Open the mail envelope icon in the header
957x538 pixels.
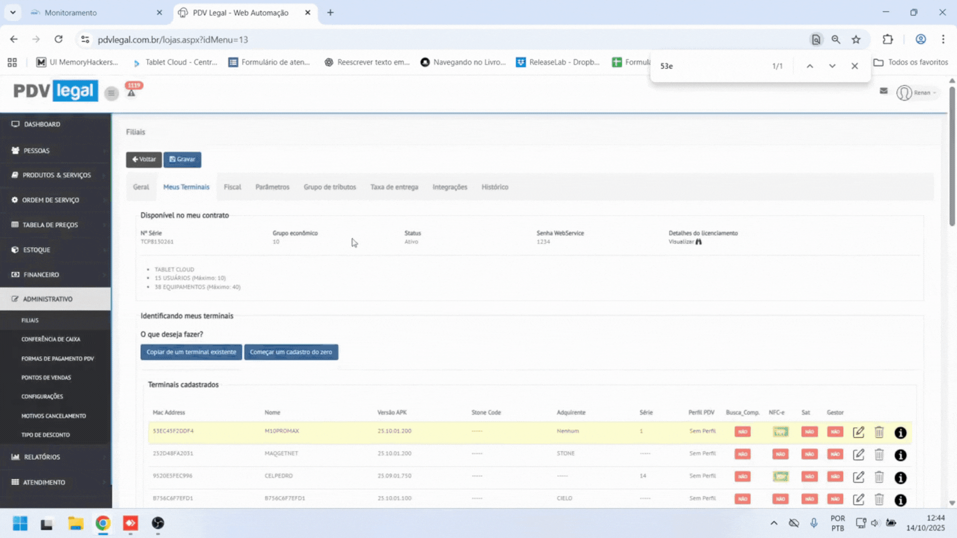click(x=884, y=91)
